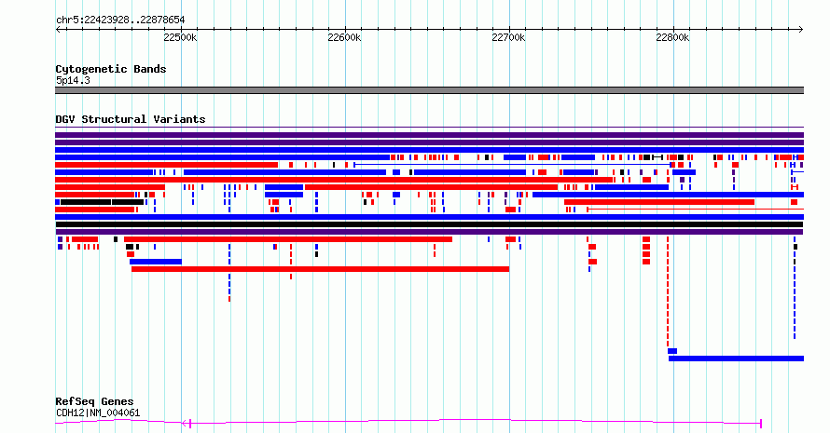This screenshot has height=433, width=830.
Task: Click the left arrow of the ruler
Action: point(58,30)
